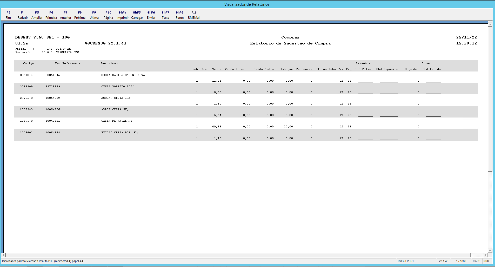
Task: Click the vertical scrollbar up arrow
Action: tap(490, 24)
